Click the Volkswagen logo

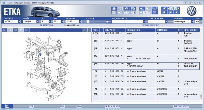tap(192, 11)
